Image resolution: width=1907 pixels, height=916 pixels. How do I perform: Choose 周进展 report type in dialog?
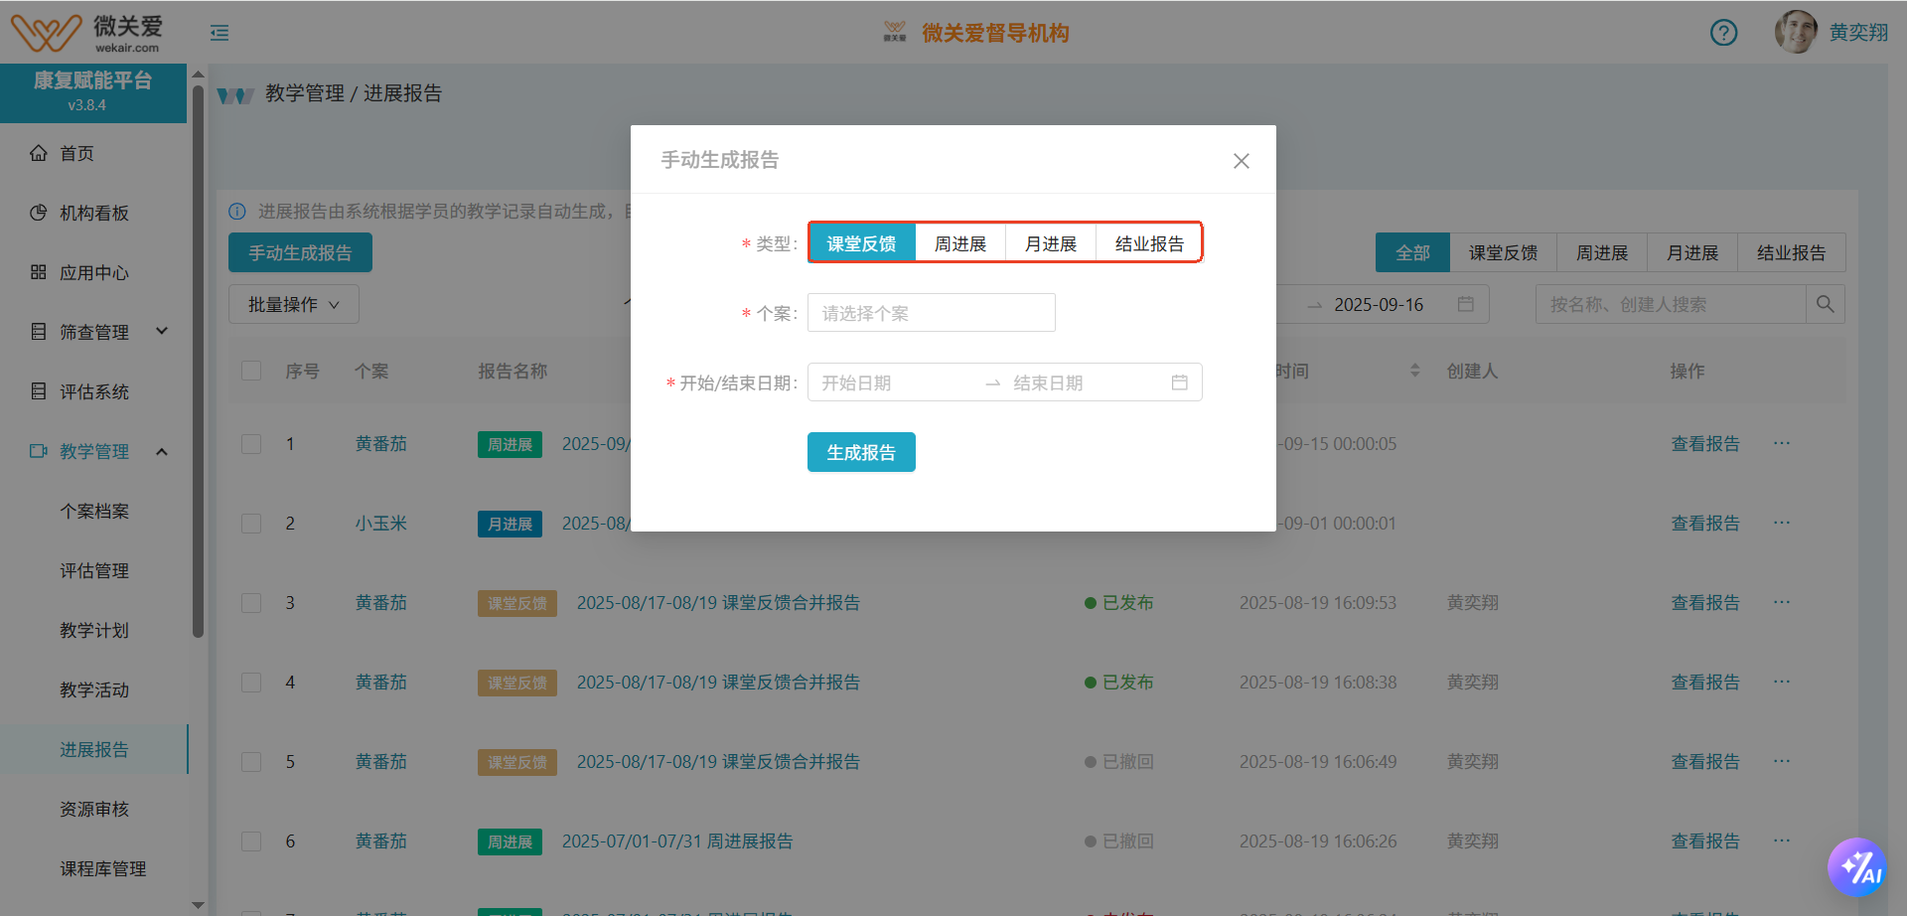[x=959, y=243]
